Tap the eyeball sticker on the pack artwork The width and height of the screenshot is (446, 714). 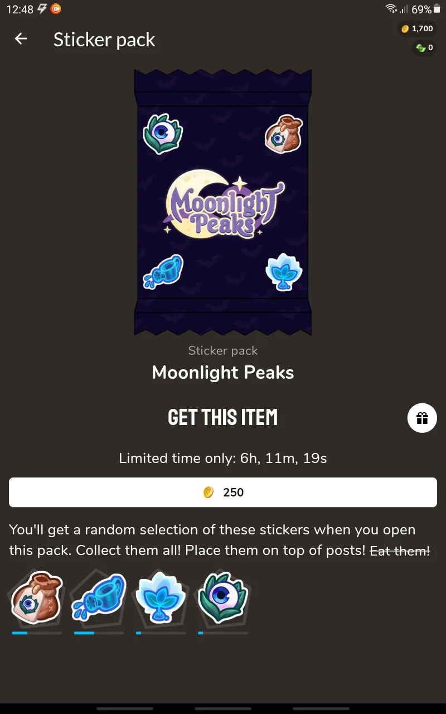pos(162,134)
